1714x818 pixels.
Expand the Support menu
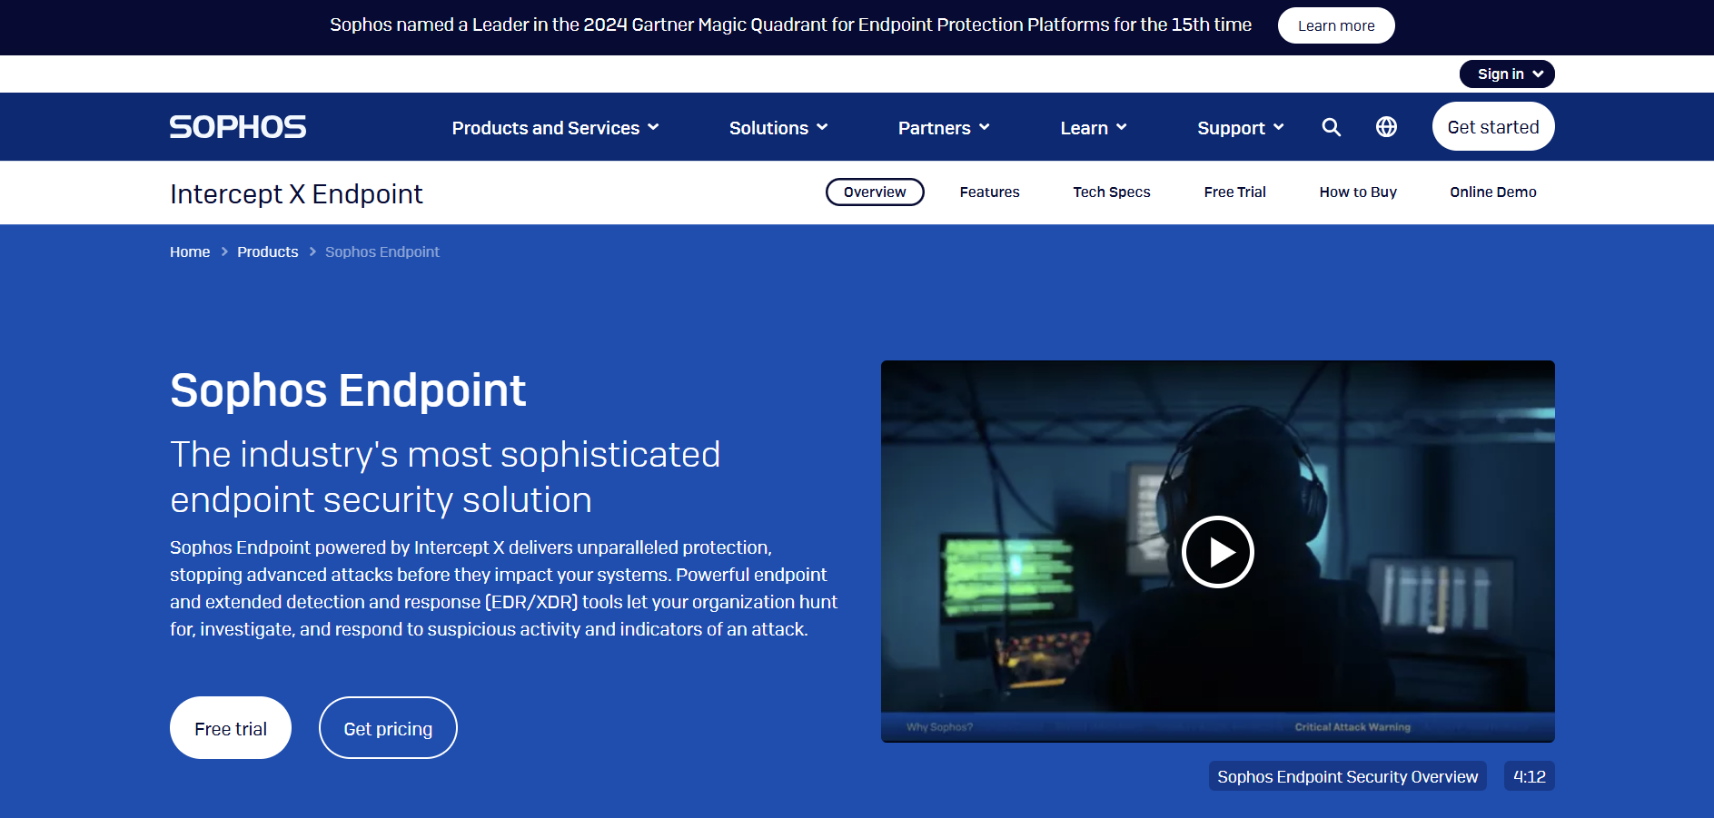pyautogui.click(x=1241, y=128)
